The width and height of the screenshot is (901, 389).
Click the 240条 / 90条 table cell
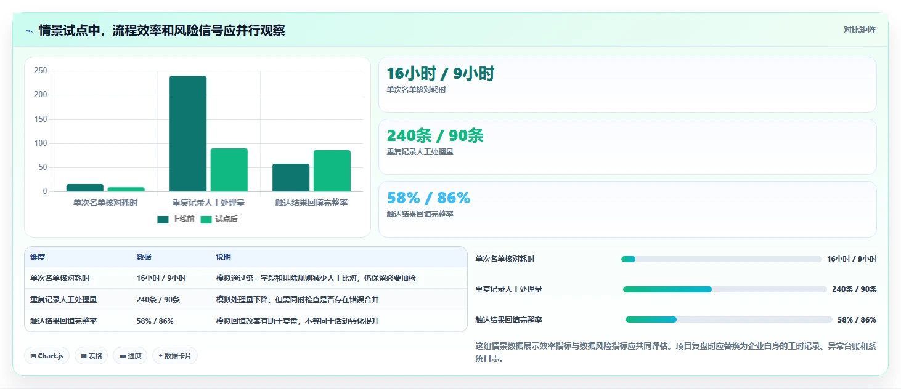171,300
